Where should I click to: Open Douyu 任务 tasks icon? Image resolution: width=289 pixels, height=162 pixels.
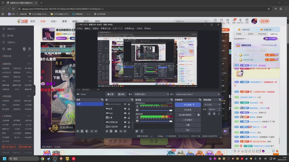[x=247, y=21]
